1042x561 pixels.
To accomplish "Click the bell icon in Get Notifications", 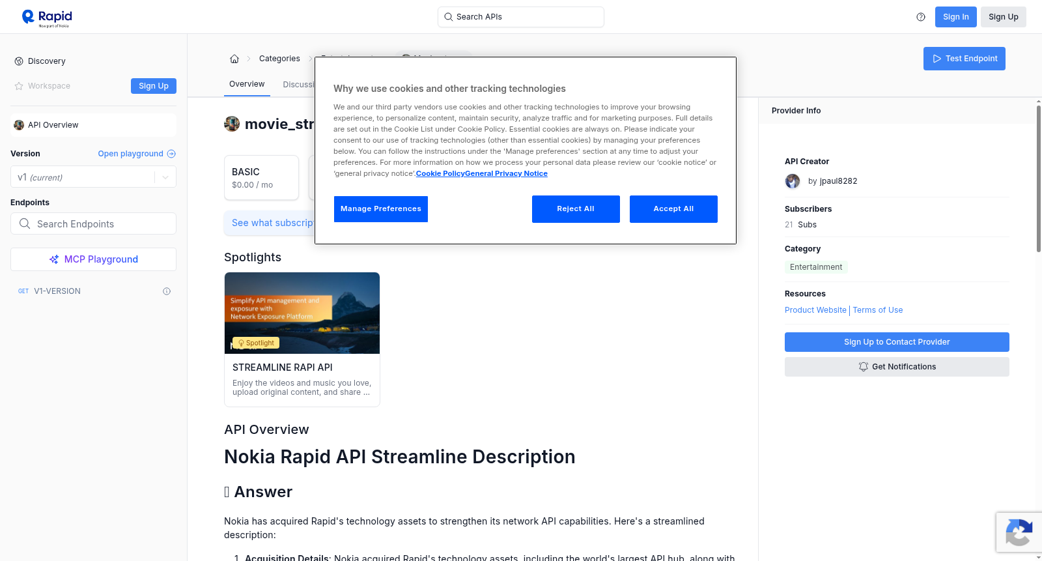I will (864, 367).
